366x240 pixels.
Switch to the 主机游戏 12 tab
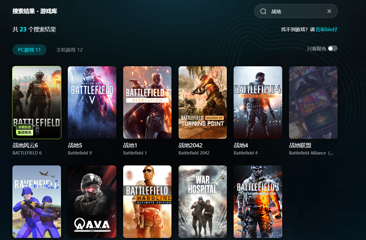[70, 50]
